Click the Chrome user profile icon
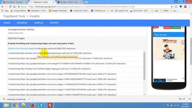192x108 pixels. point(176,1)
